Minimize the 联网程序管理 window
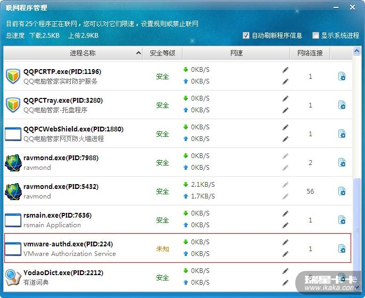The image size is (365, 298). [x=336, y=7]
